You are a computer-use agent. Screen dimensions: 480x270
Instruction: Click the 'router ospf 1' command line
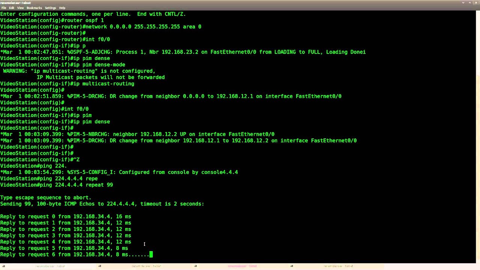click(x=52, y=20)
